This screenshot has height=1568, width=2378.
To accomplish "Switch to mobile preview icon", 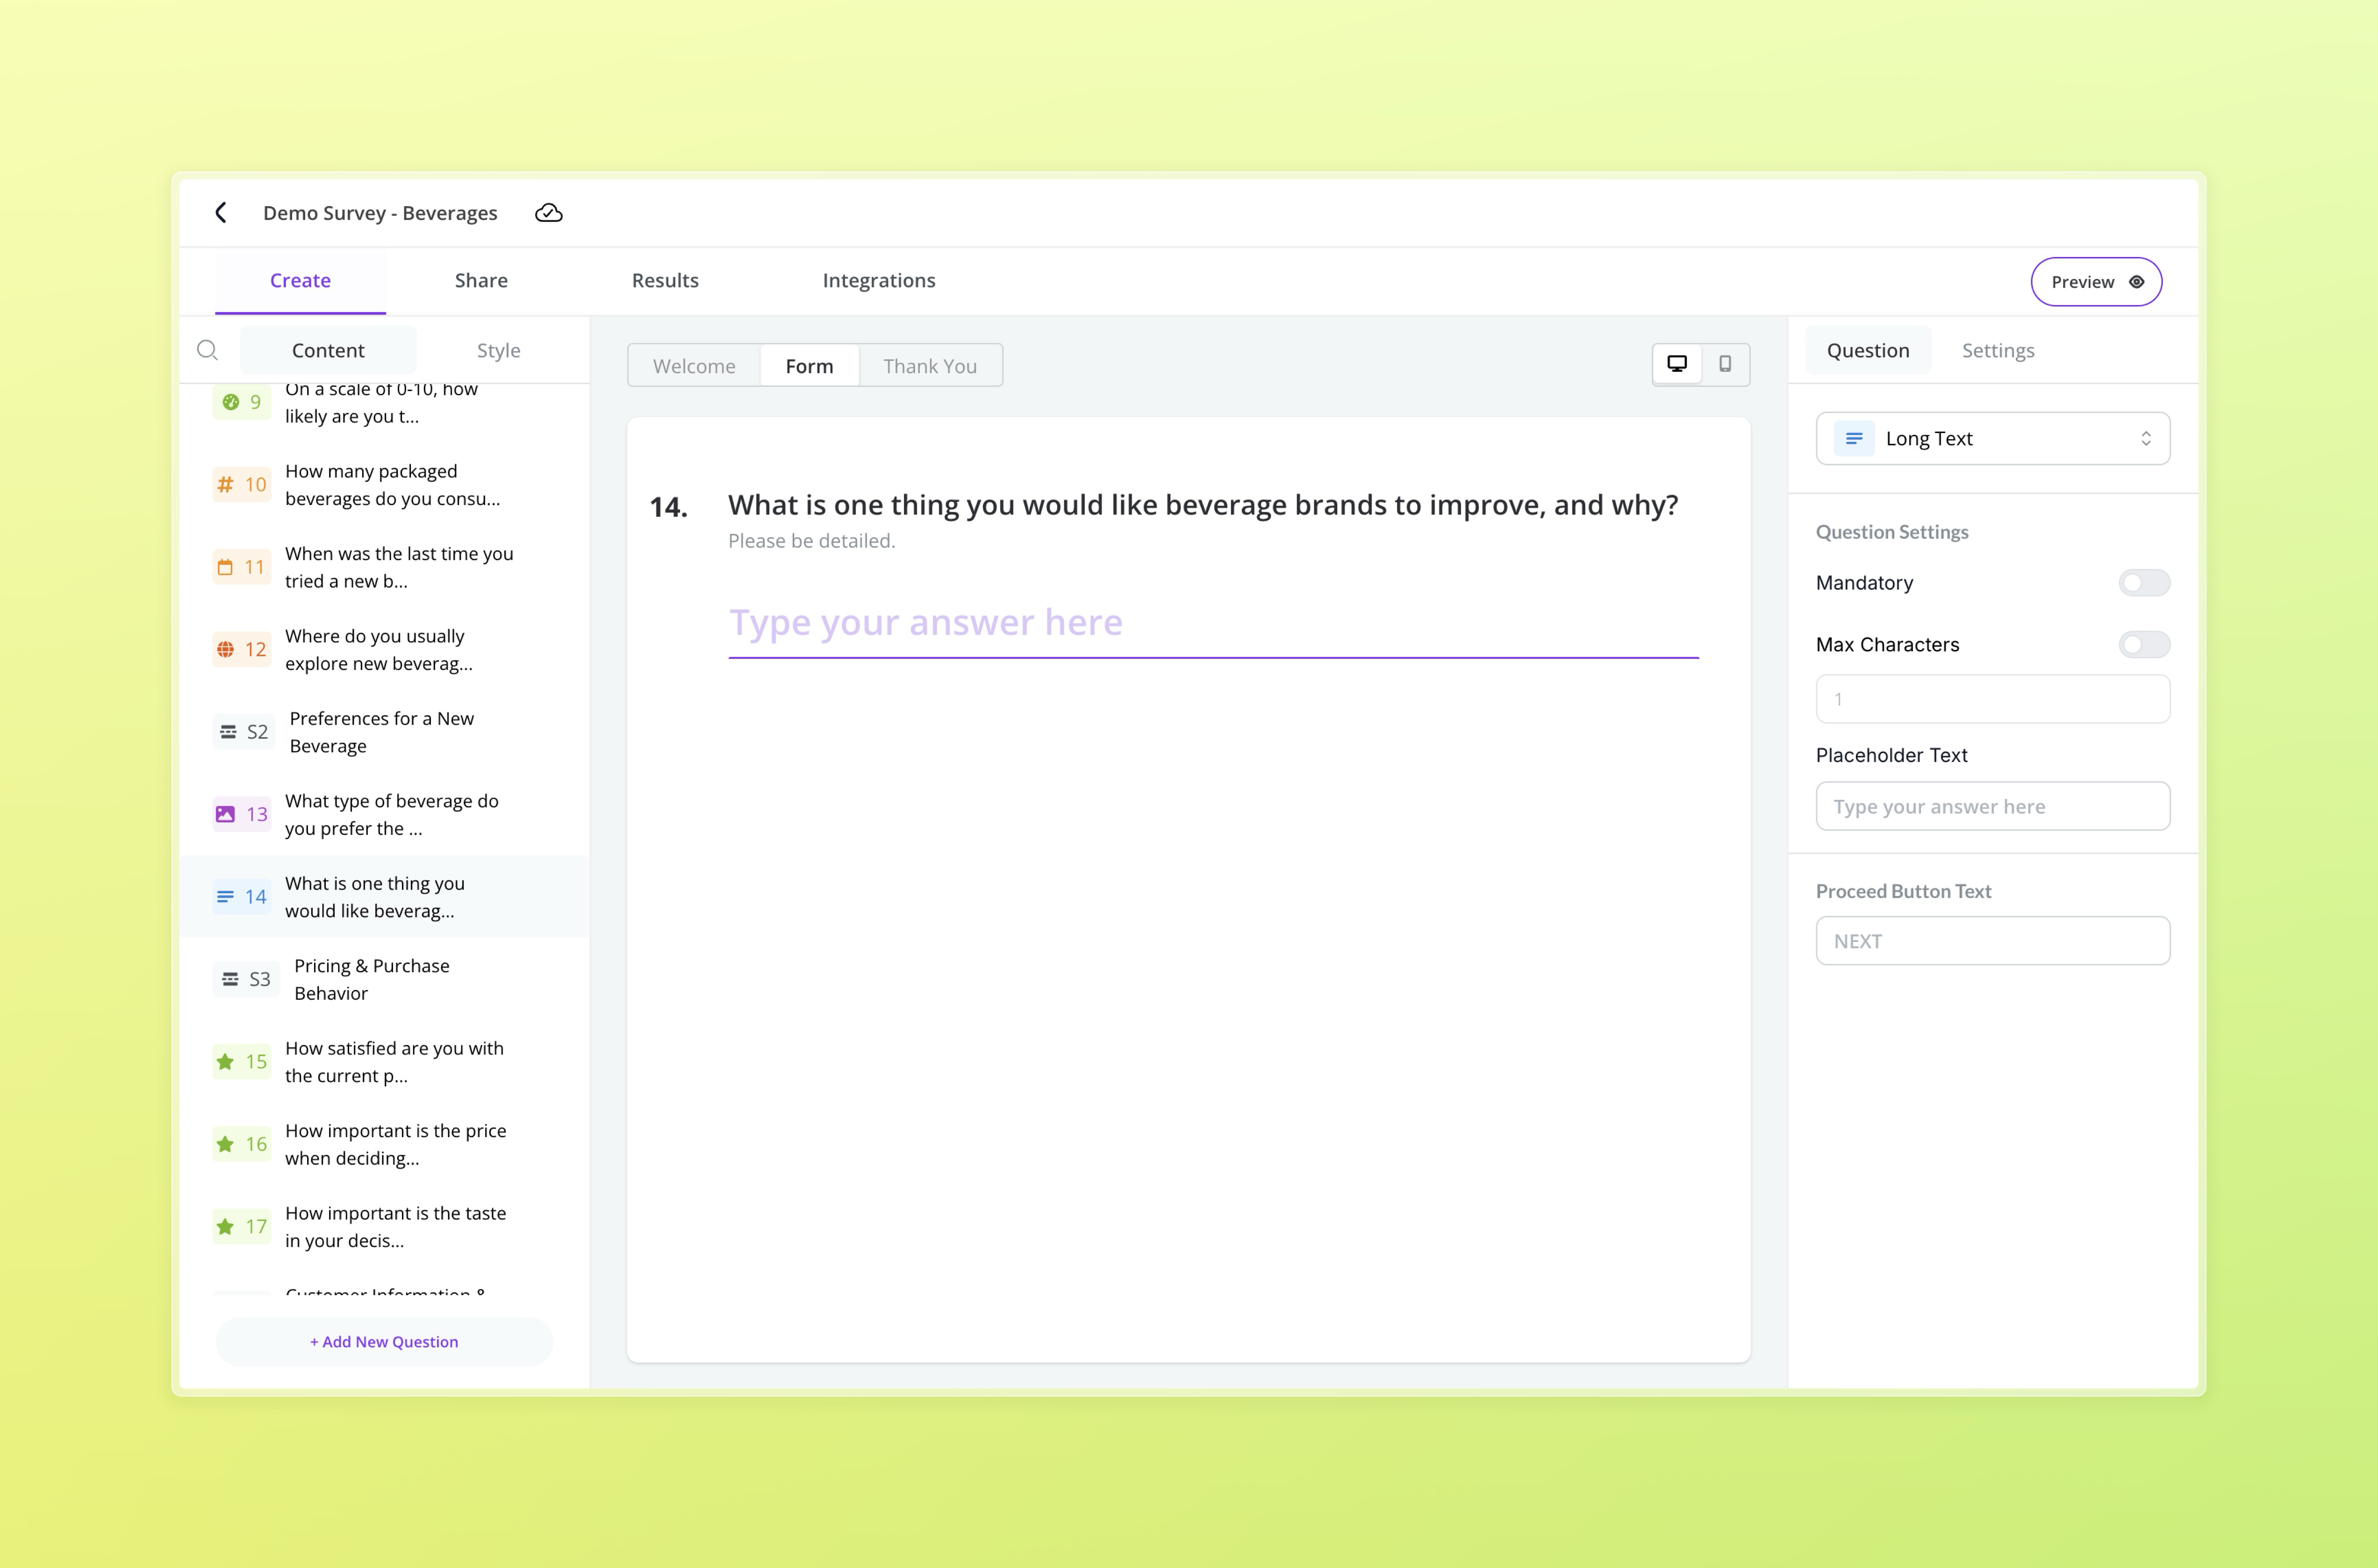I will click(1725, 364).
